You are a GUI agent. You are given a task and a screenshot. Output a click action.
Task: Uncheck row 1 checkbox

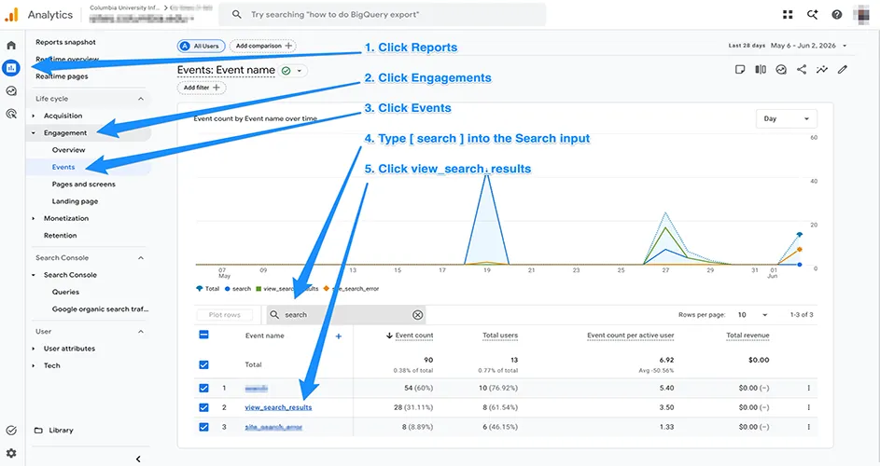coord(203,388)
